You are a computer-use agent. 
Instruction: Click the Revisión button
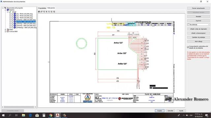[198, 17]
